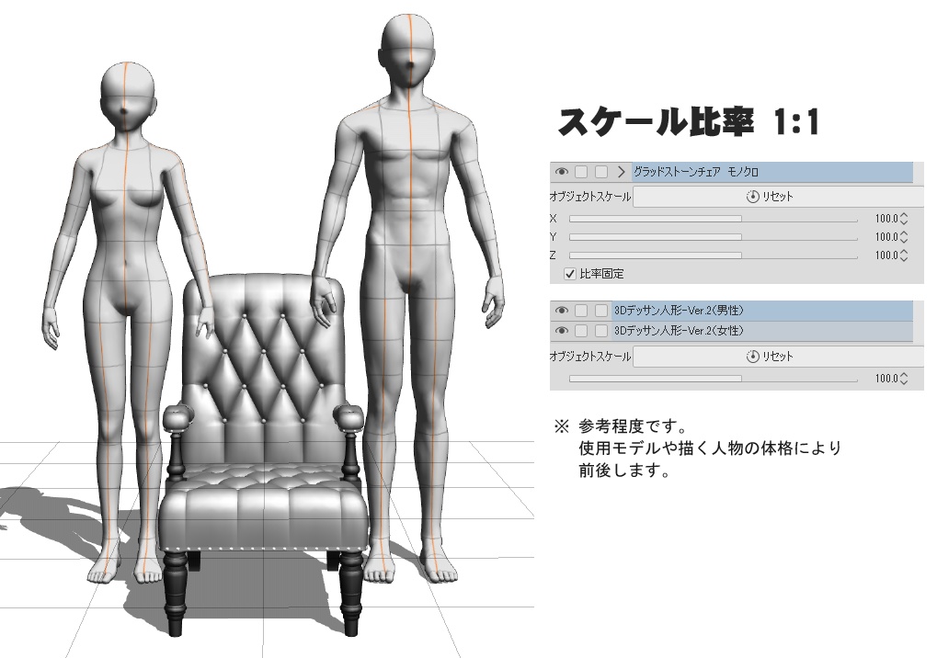Decrease the figure scale with its down stepper

click(902, 381)
